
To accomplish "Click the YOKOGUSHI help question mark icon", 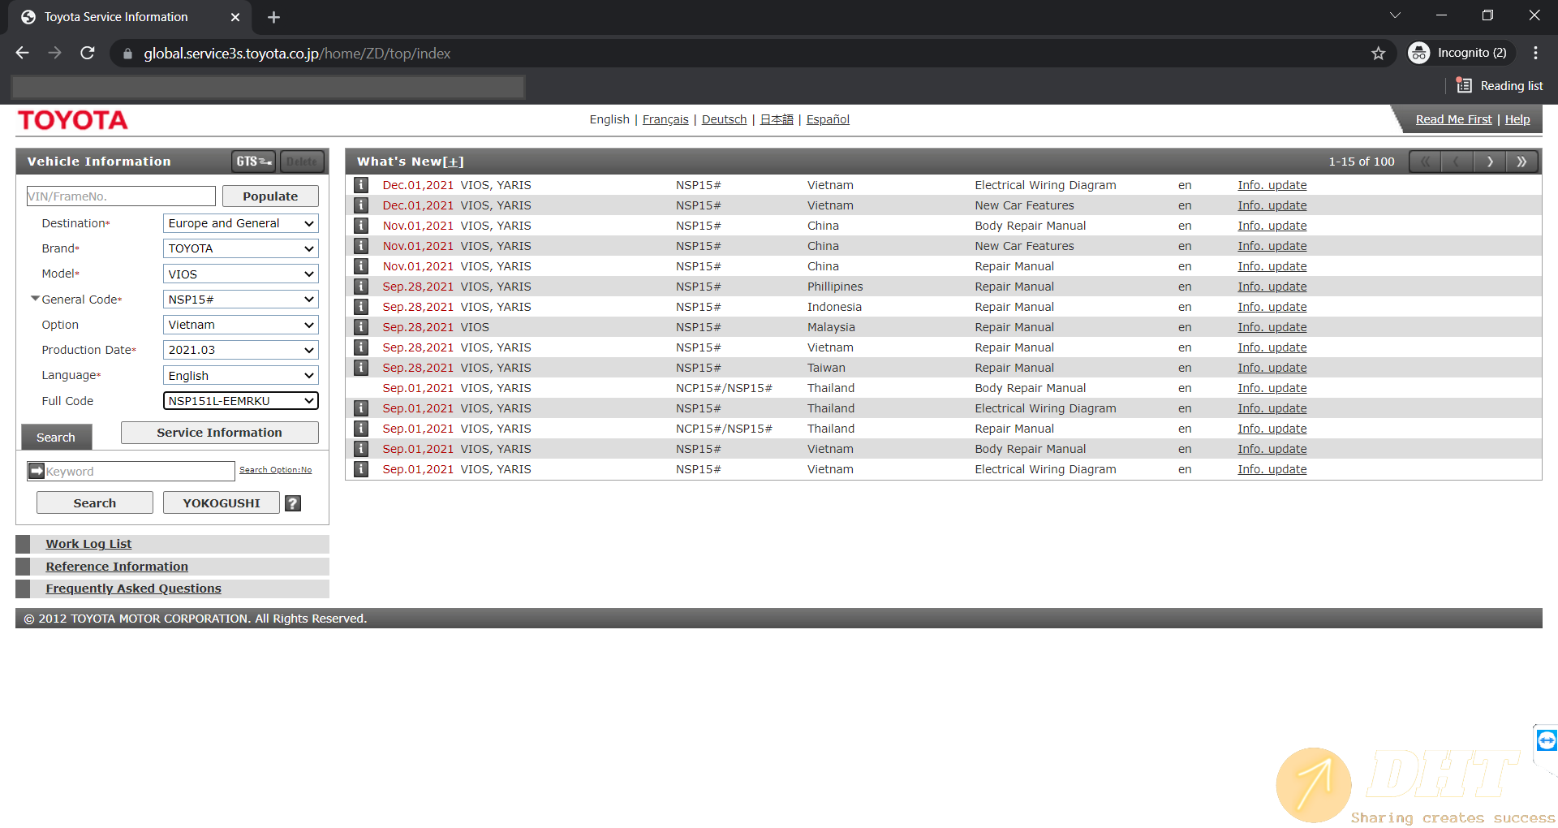I will 293,503.
